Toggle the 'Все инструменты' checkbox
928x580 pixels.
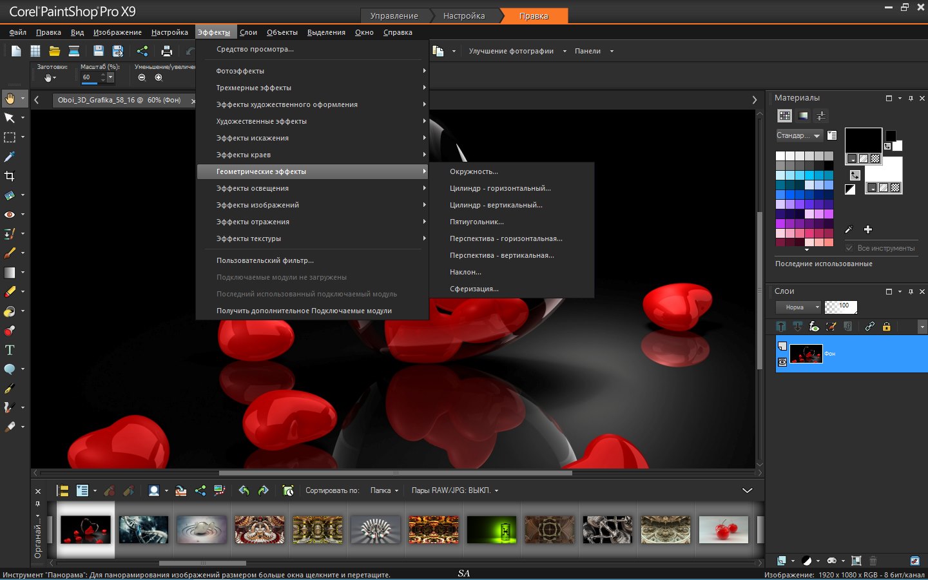tap(849, 248)
